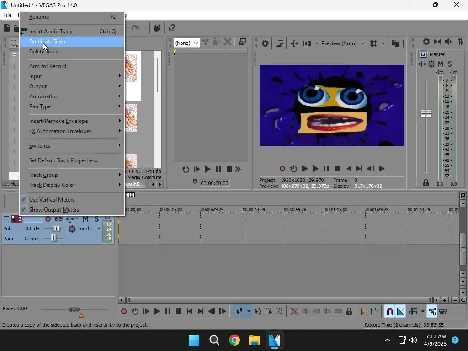
Task: Select Envelope Edit tool
Action: pos(258,312)
